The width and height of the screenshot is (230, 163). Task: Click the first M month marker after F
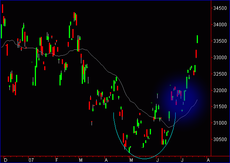pyautogui.click(x=81, y=160)
